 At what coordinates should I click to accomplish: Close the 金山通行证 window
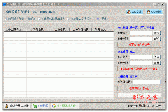[162, 4]
